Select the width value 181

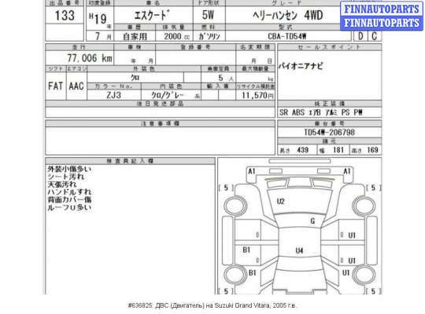pos(338,150)
